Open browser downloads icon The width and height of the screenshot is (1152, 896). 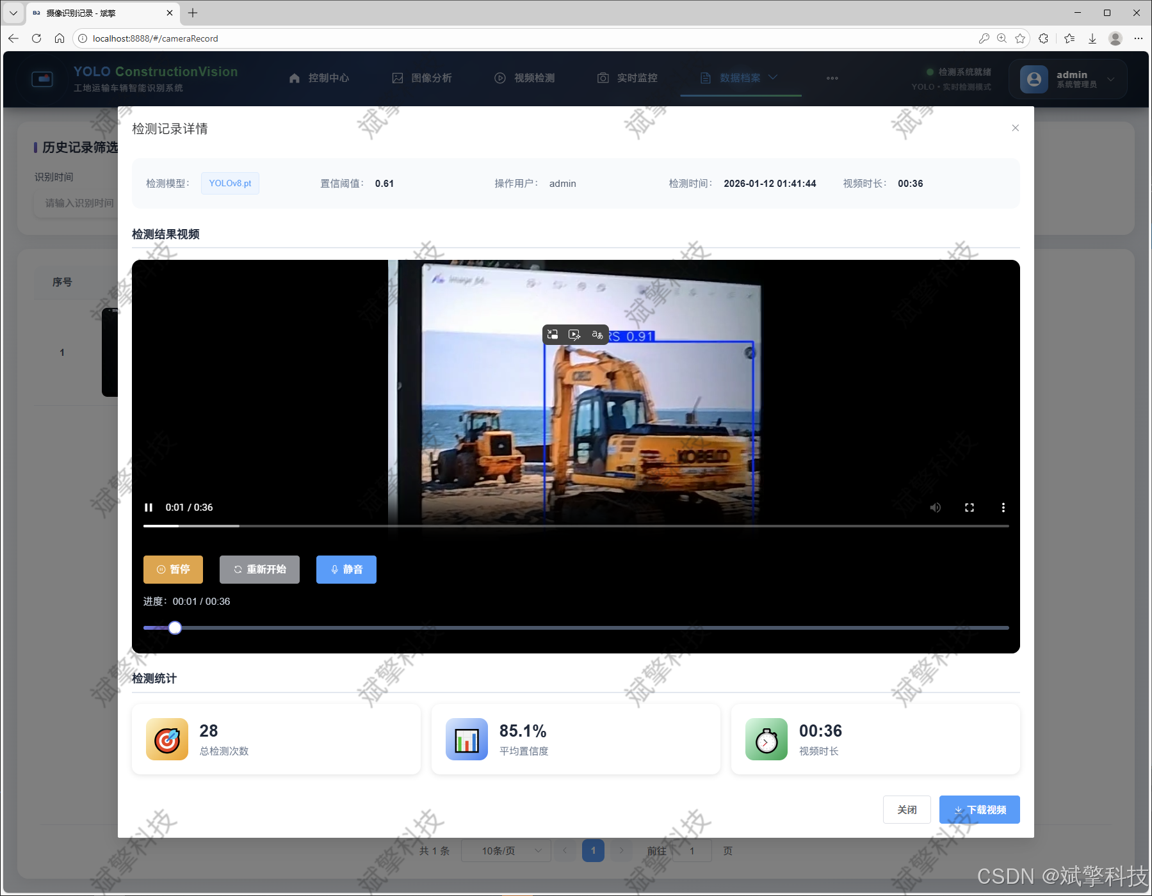click(x=1092, y=38)
